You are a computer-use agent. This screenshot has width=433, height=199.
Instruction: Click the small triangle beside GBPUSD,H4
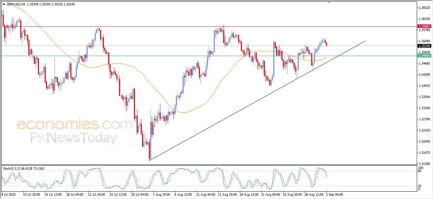[x=4, y=4]
